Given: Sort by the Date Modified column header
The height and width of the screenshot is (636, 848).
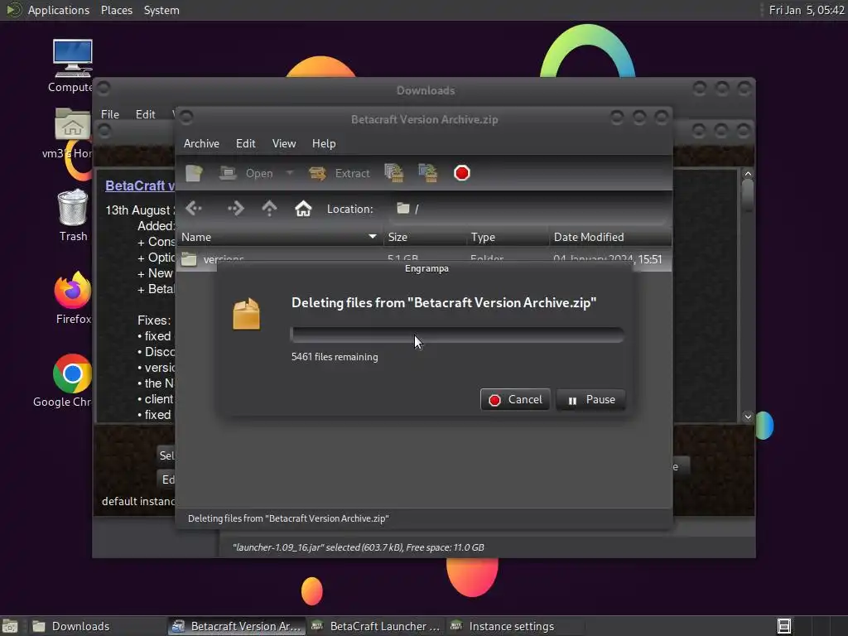Looking at the screenshot, I should pos(610,237).
